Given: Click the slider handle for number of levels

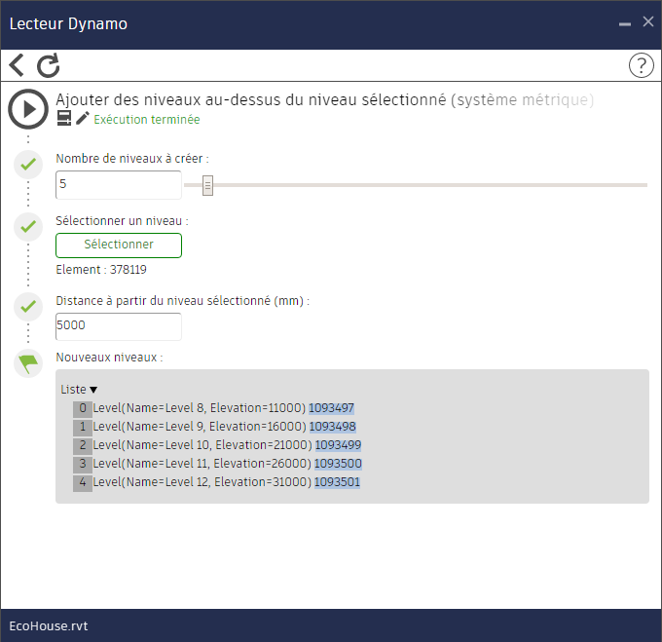Looking at the screenshot, I should pyautogui.click(x=207, y=185).
